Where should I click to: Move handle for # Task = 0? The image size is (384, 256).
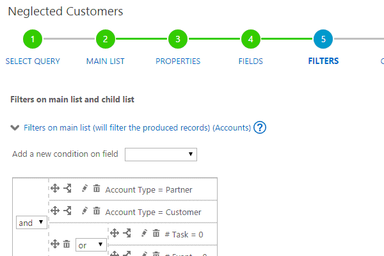click(x=115, y=233)
